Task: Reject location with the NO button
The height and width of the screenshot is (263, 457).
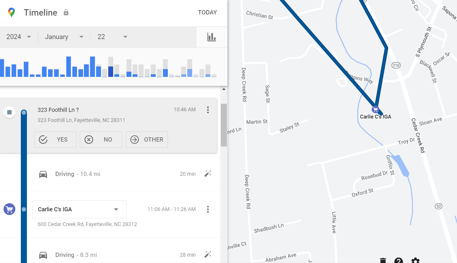Action: (x=101, y=140)
